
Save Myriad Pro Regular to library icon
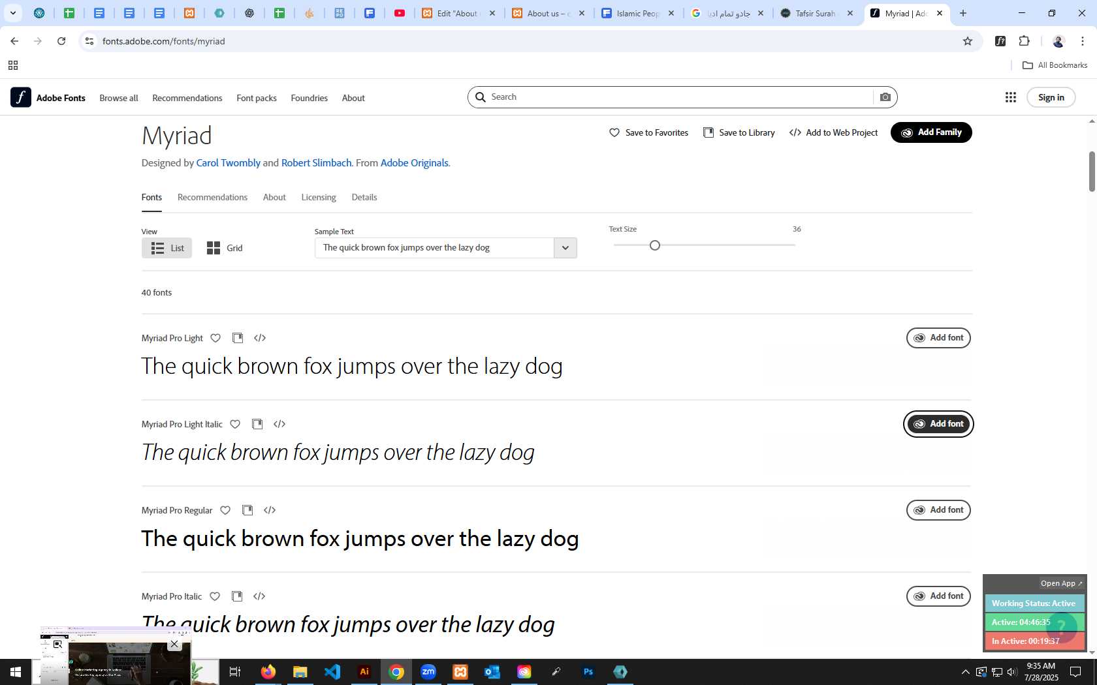(x=247, y=510)
